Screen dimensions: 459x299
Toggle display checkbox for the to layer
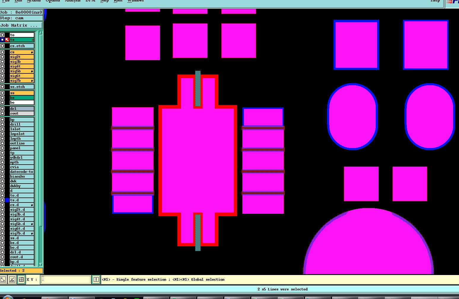click(x=2, y=35)
